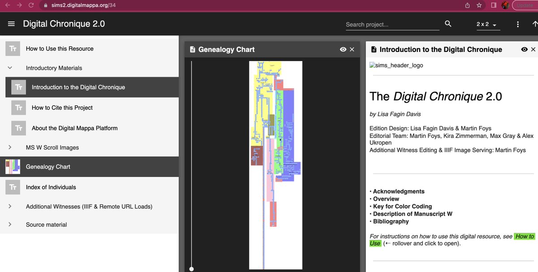Screen dimensions: 538x272
Task: Open Index of Individuals in the sidebar
Action: pyautogui.click(x=51, y=187)
